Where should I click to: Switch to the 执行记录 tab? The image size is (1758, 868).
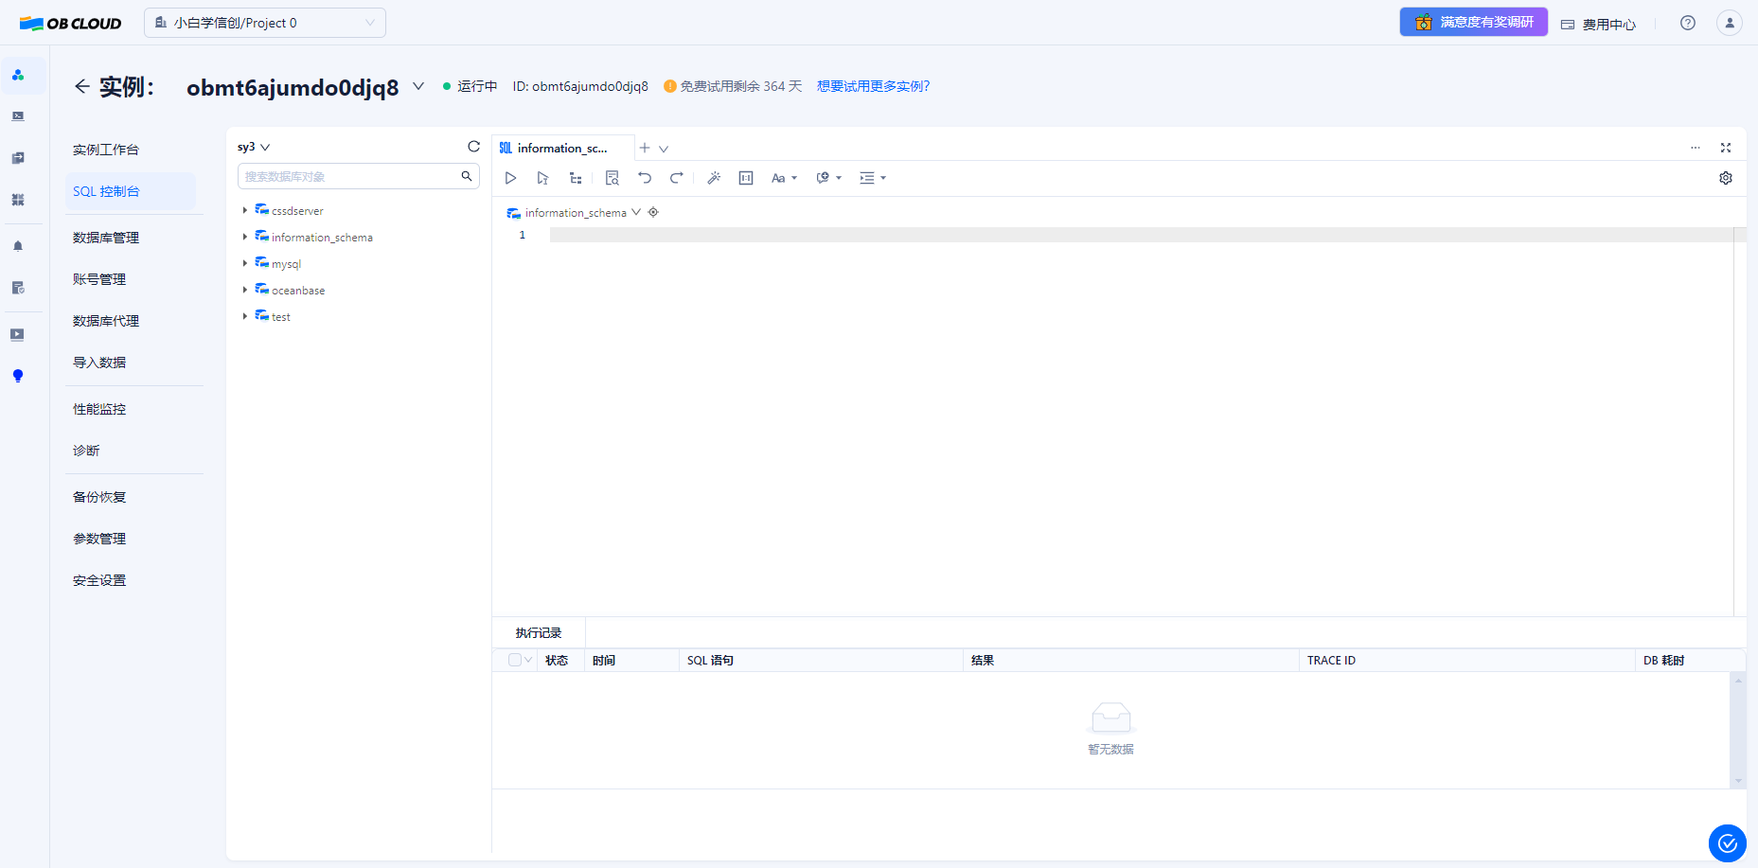pos(539,632)
